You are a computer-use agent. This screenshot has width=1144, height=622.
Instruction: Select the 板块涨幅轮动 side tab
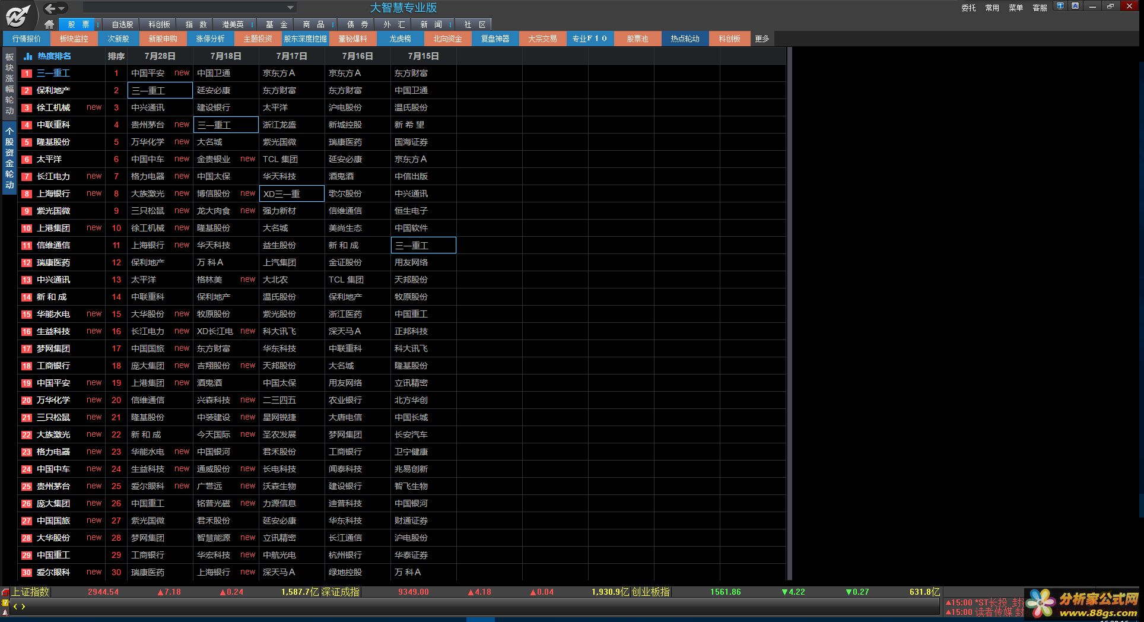tap(9, 84)
